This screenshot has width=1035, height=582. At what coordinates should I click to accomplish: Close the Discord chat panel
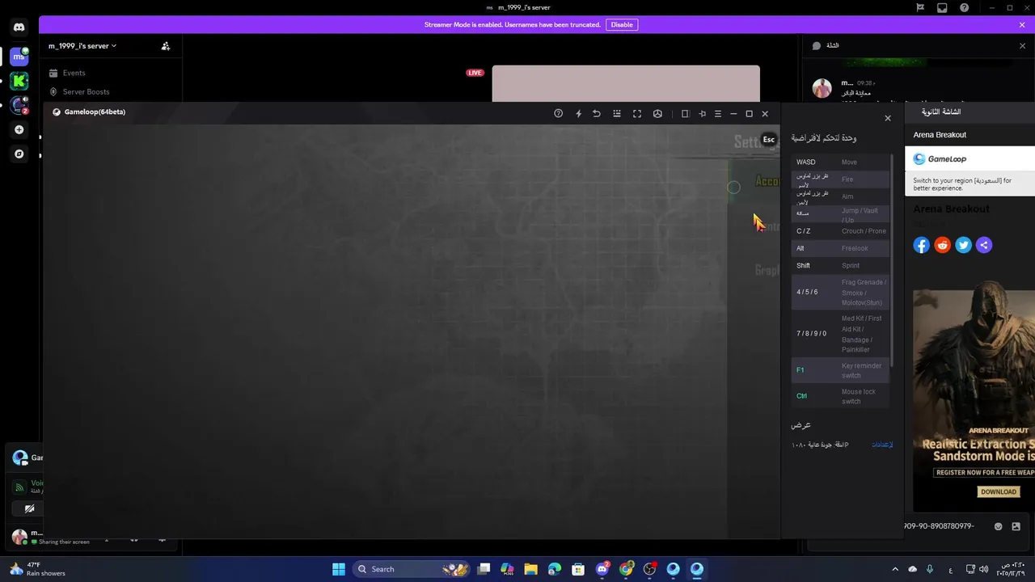coord(1022,46)
